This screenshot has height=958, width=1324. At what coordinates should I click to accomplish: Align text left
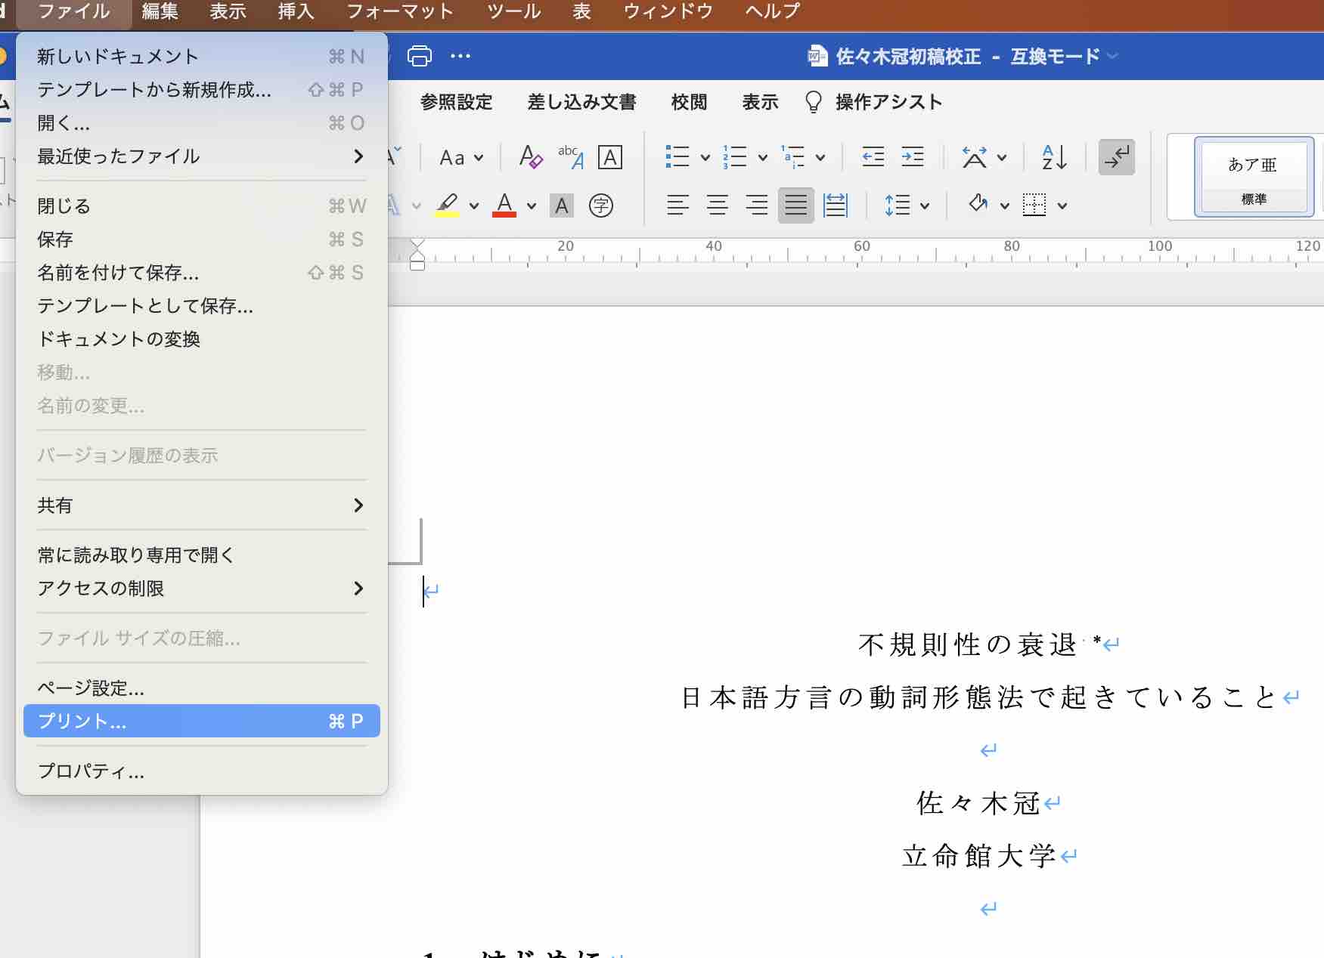(678, 205)
